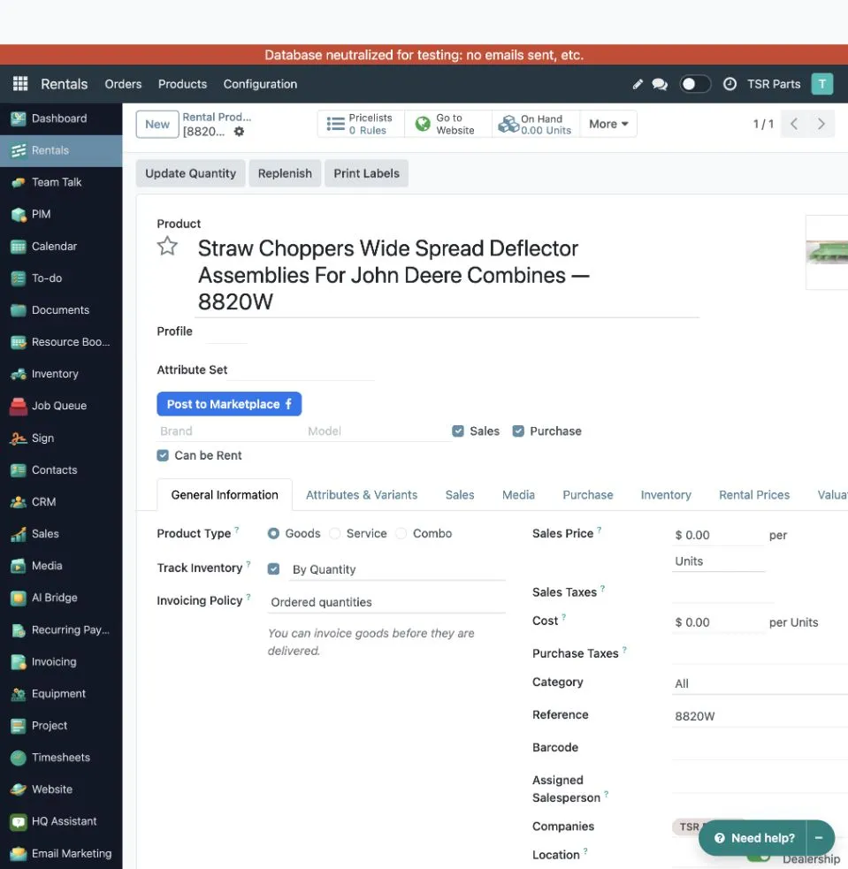
Task: Open the Configuration menu
Action: [x=261, y=84]
